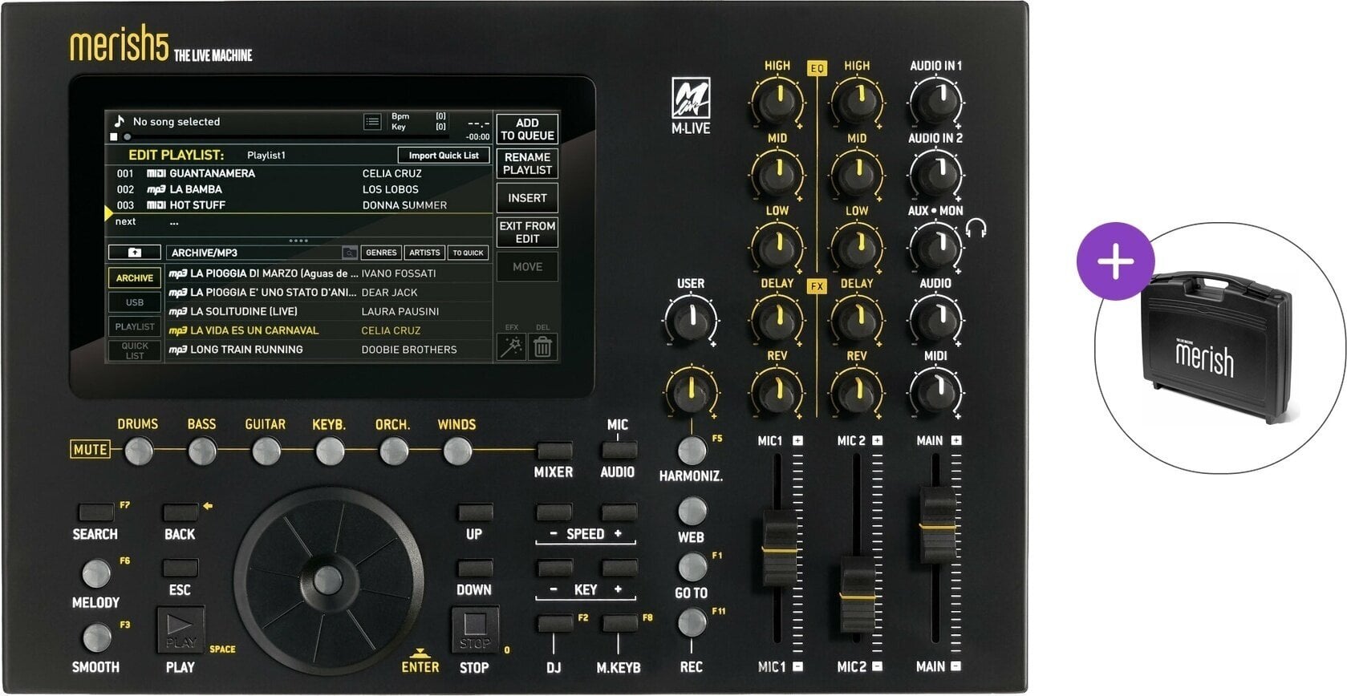Tap the EFX magic wand icon
The image size is (1347, 696).
click(511, 347)
